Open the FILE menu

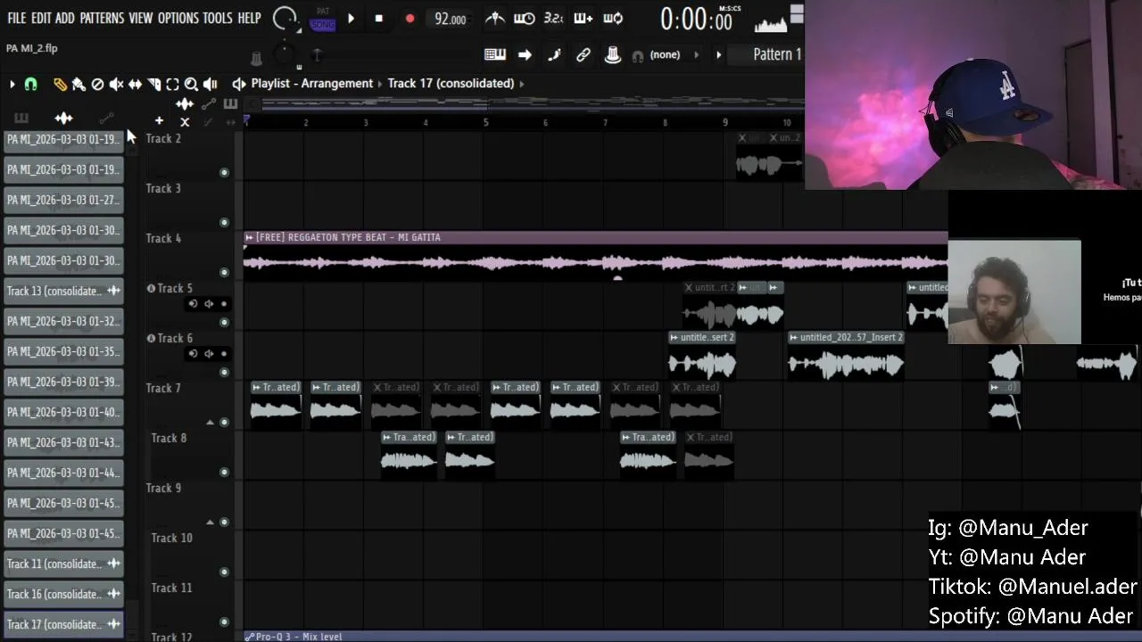16,18
